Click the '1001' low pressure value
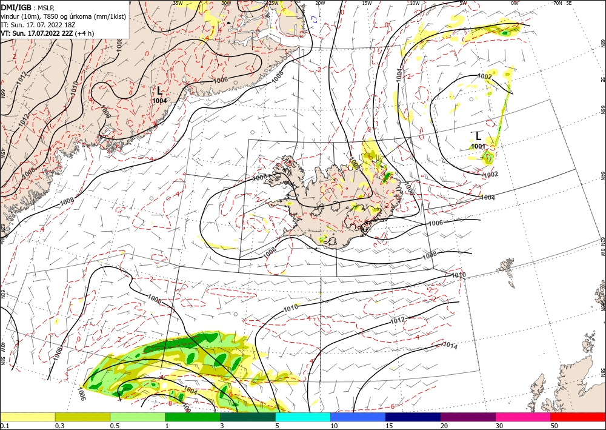This screenshot has height=430, width=606. (478, 146)
